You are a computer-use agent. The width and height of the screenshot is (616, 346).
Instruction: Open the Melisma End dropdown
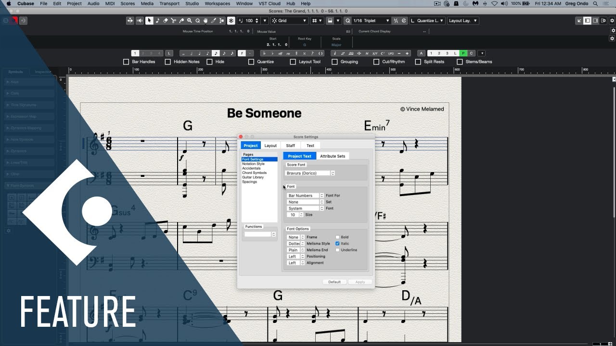pyautogui.click(x=295, y=250)
